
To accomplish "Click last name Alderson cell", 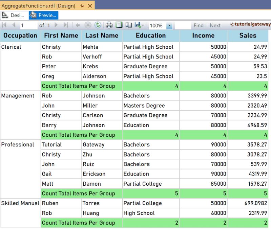I will click(102, 76).
